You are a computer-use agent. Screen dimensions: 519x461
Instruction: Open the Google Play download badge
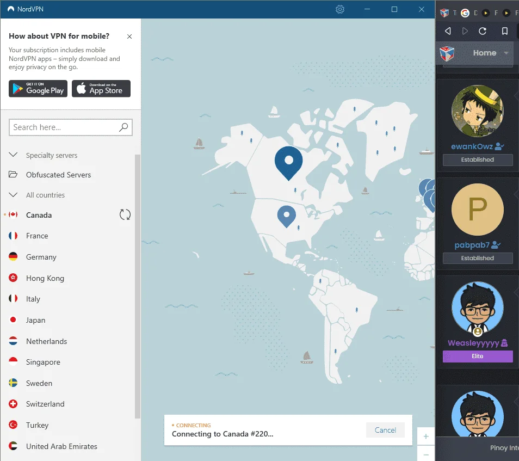[x=38, y=89]
